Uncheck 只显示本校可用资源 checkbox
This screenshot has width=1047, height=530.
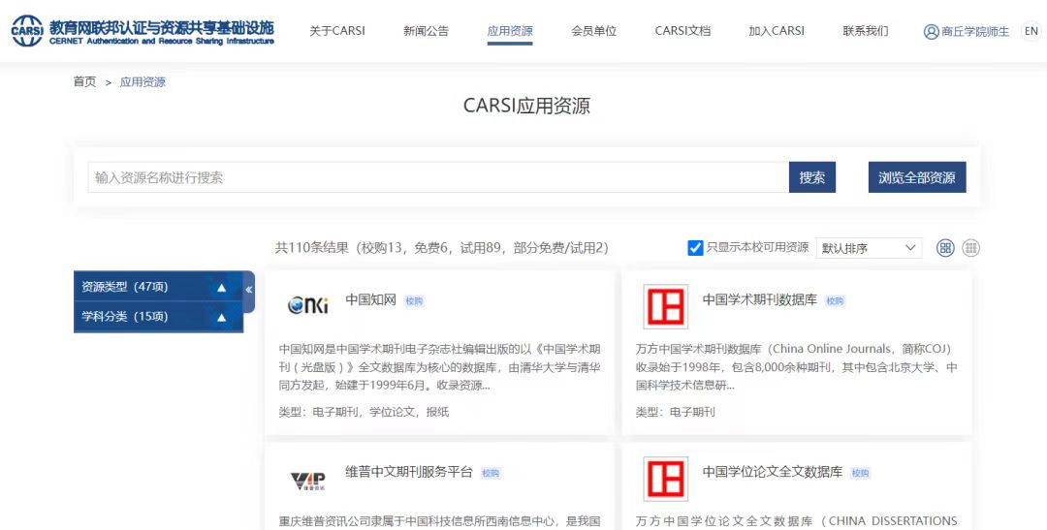pyautogui.click(x=695, y=248)
